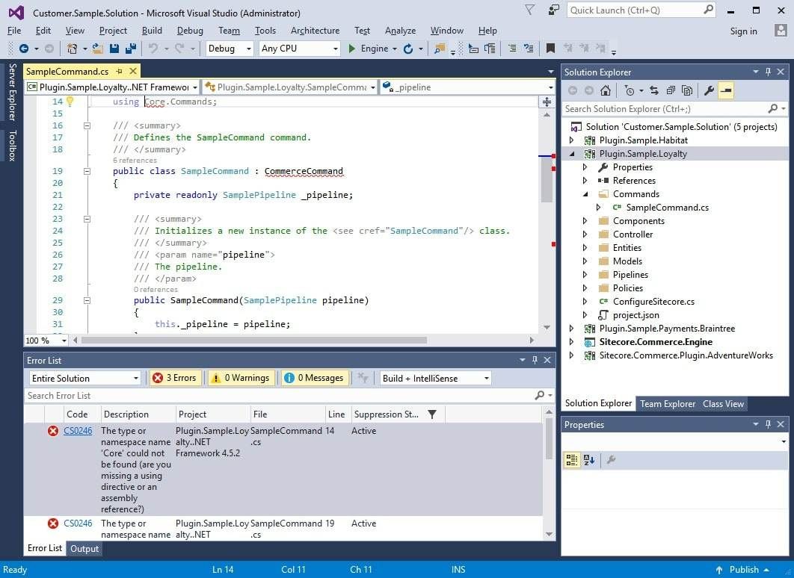Open the Toolbox side tab
This screenshot has height=578, width=794.
pyautogui.click(x=13, y=146)
